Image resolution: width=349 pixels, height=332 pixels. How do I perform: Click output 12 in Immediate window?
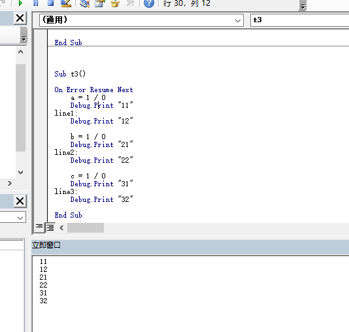tap(43, 269)
